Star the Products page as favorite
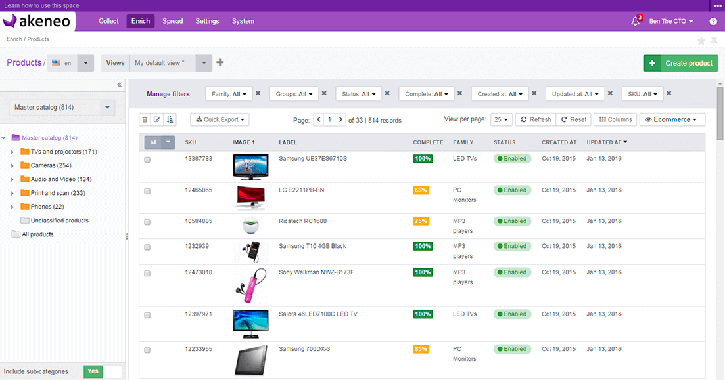The width and height of the screenshot is (725, 380). tap(701, 40)
